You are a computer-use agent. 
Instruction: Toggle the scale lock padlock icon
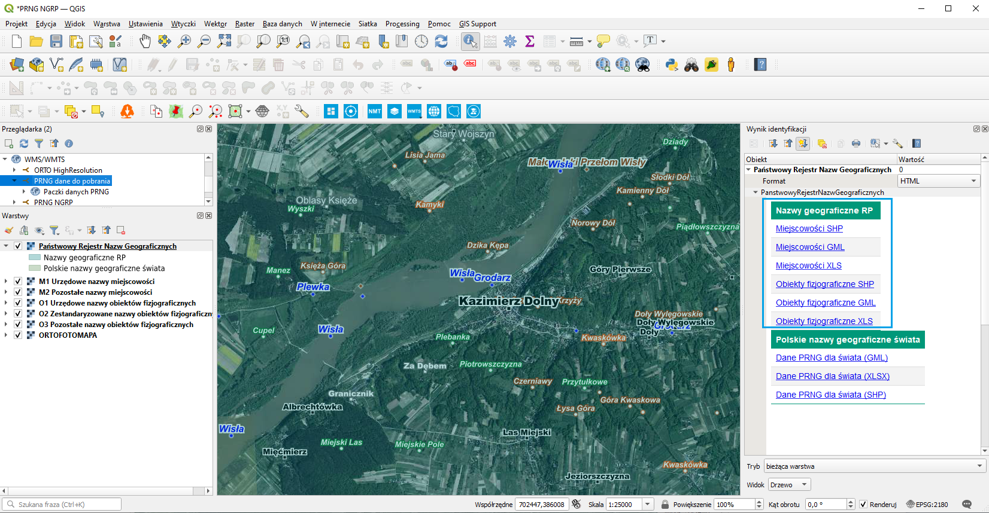pos(665,504)
